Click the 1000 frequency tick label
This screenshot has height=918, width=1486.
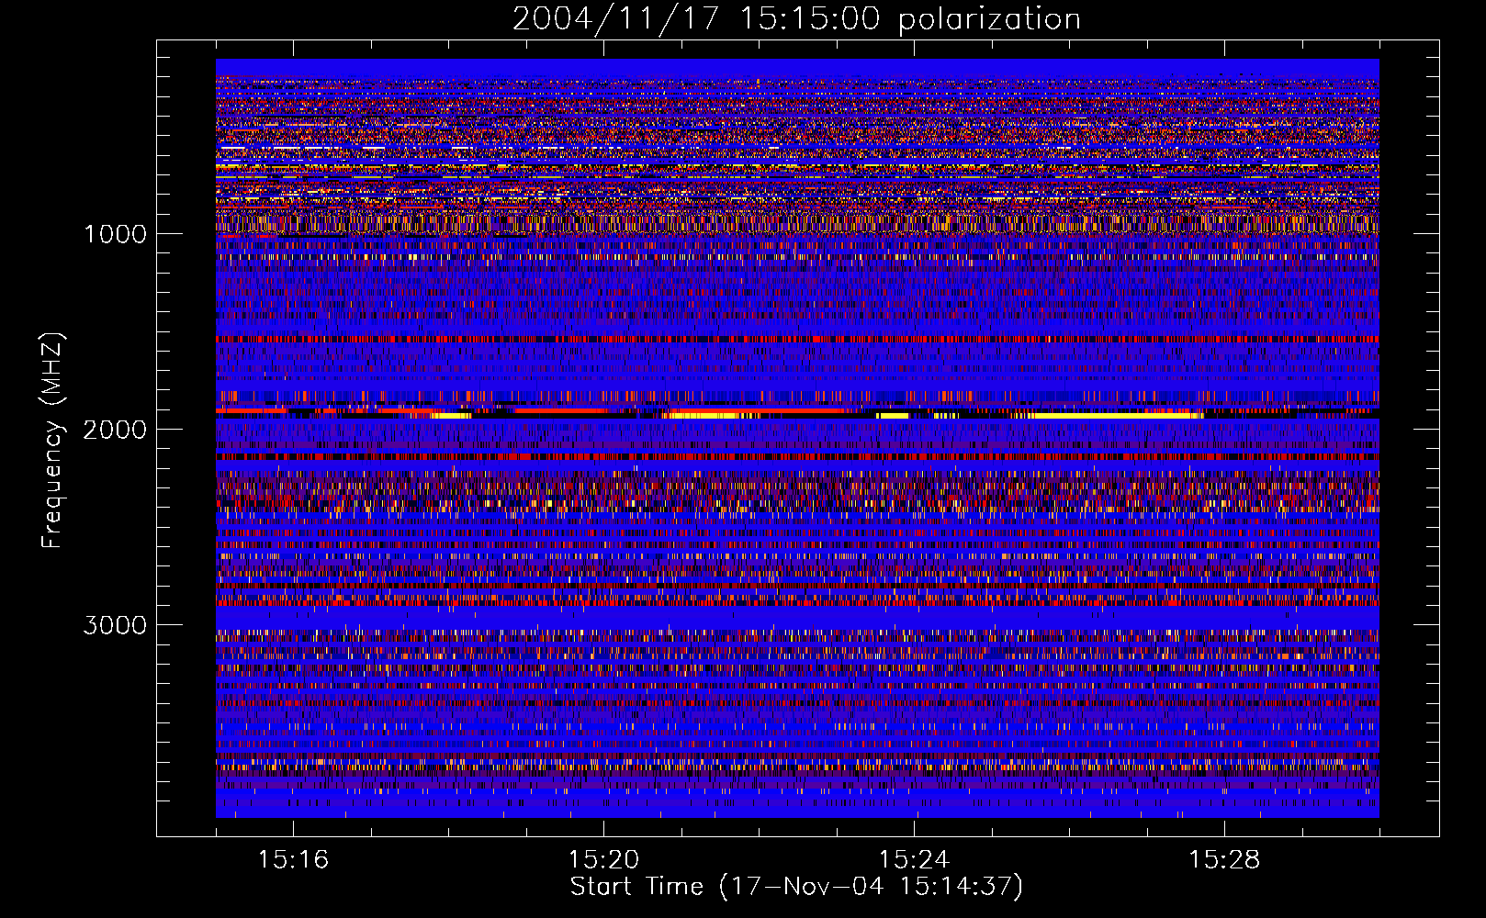tap(115, 234)
